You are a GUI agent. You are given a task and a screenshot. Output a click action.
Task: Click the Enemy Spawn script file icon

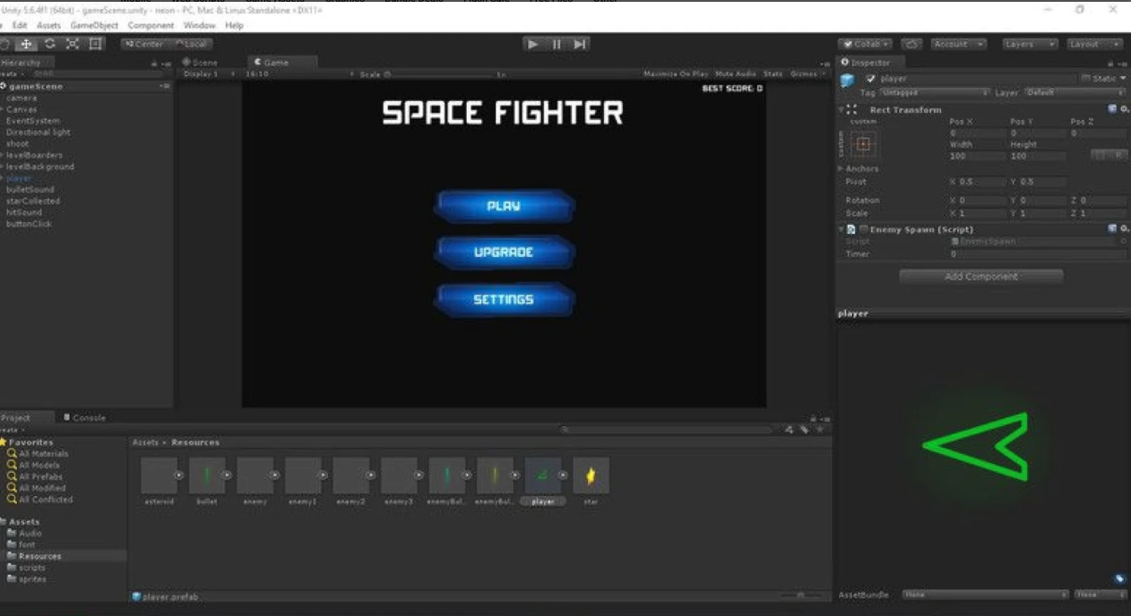(851, 230)
